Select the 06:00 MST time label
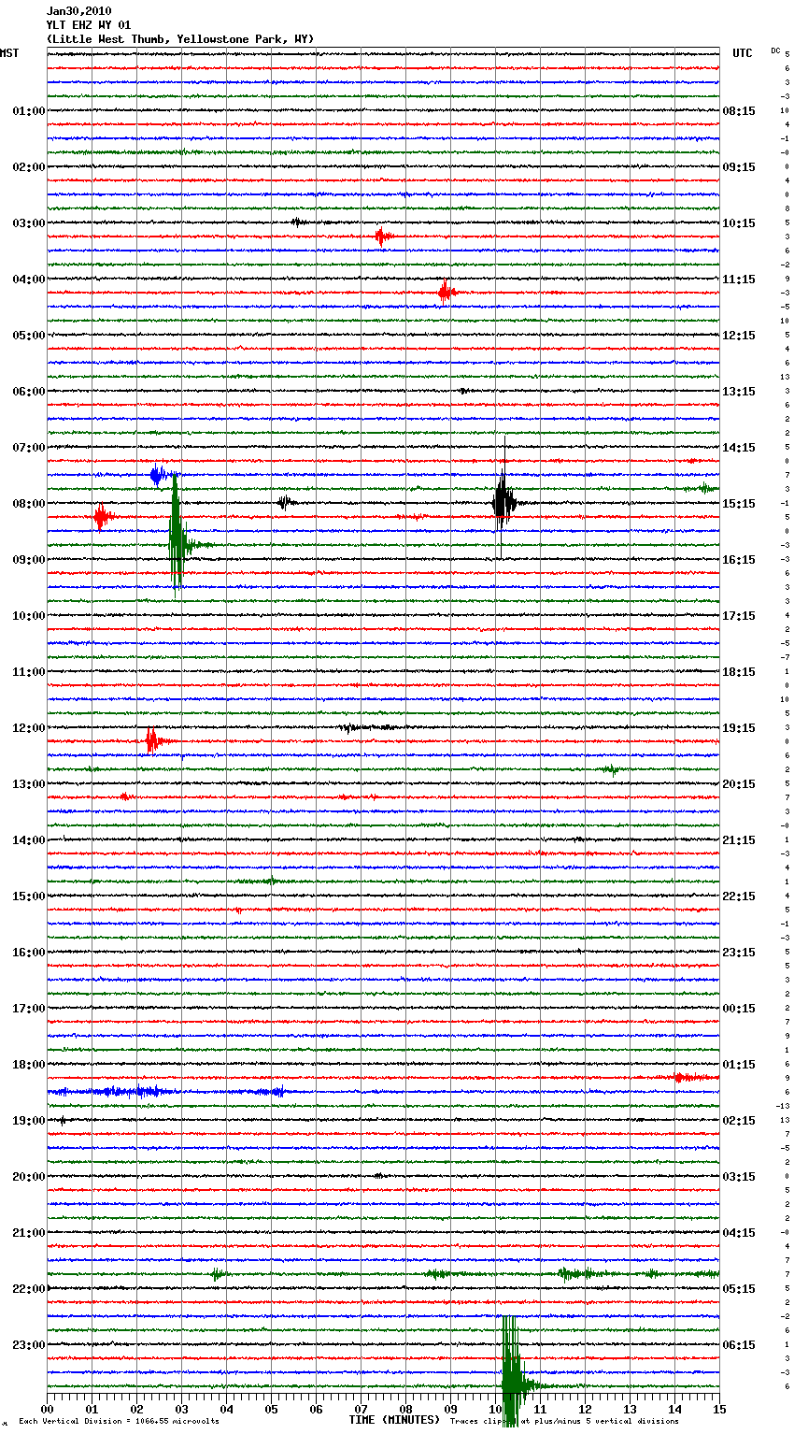The height and width of the screenshot is (1434, 794). pyautogui.click(x=29, y=392)
